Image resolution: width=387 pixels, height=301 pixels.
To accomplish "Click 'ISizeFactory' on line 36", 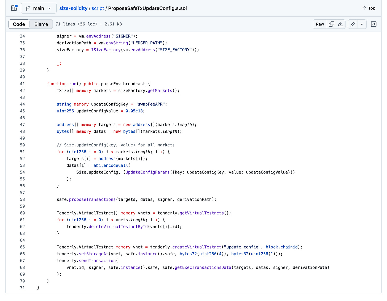I will pyautogui.click(x=106, y=50).
